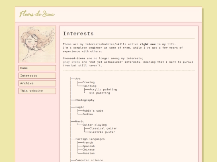Image resolution: width=217 pixels, height=162 pixels.
Task: Open the Home navigation link
Action: [37, 68]
